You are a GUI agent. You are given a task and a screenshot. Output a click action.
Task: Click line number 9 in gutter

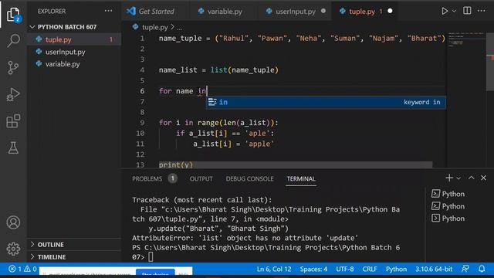coord(142,123)
